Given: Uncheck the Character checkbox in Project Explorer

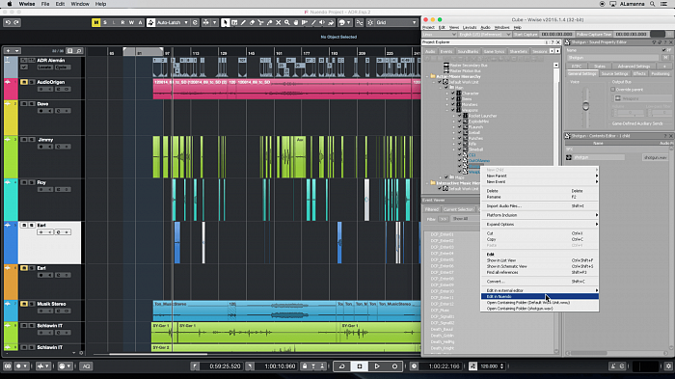Looking at the screenshot, I should 453,93.
